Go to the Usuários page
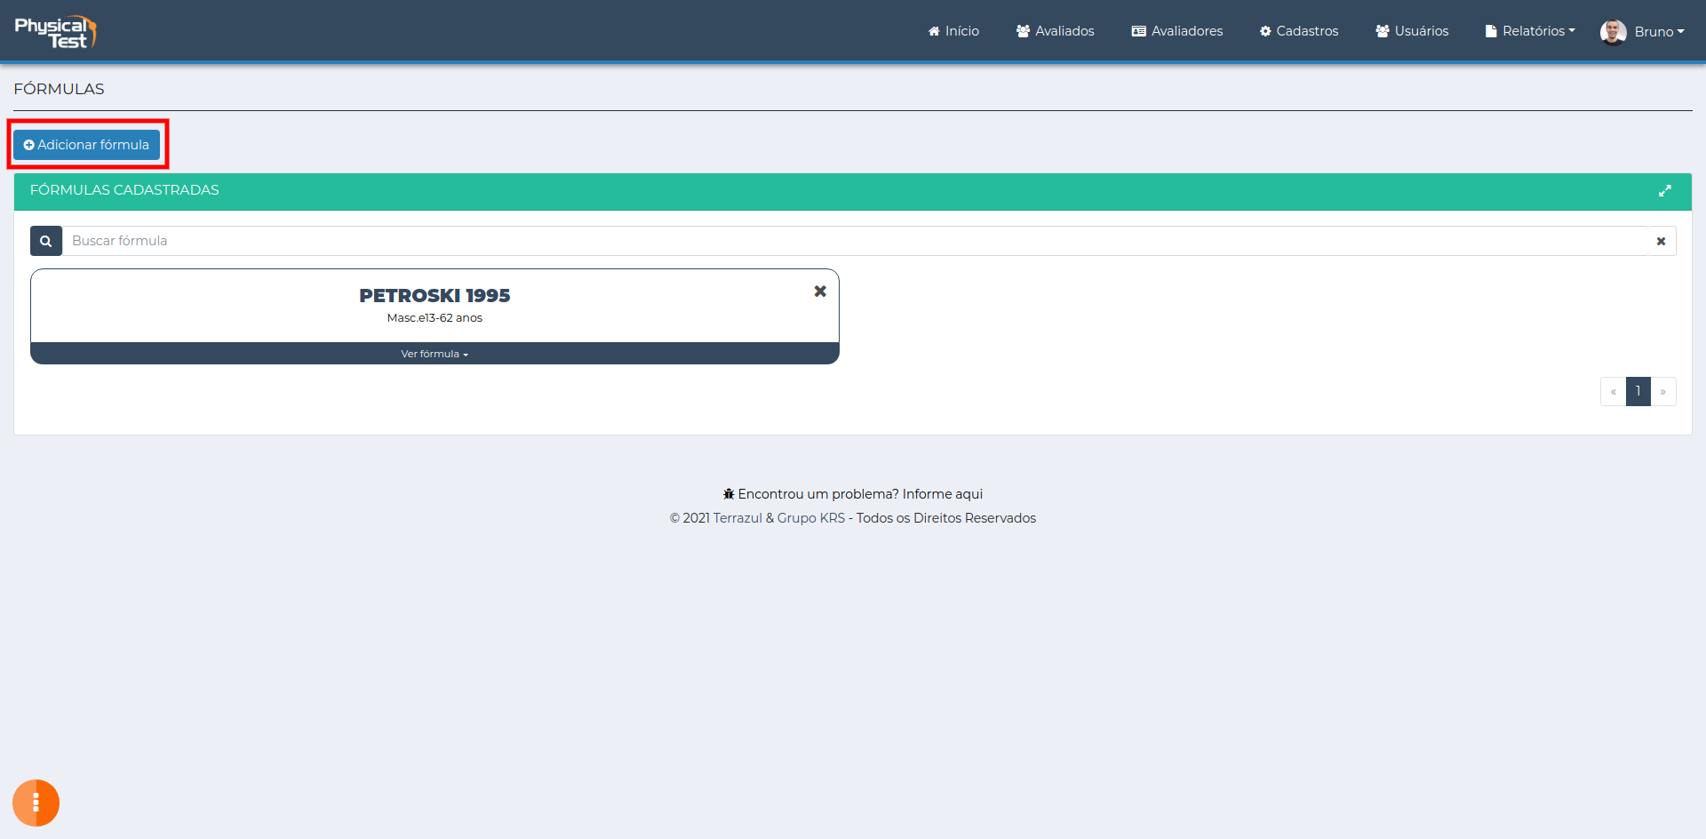Screen dimensions: 1706x839 click(x=1412, y=31)
